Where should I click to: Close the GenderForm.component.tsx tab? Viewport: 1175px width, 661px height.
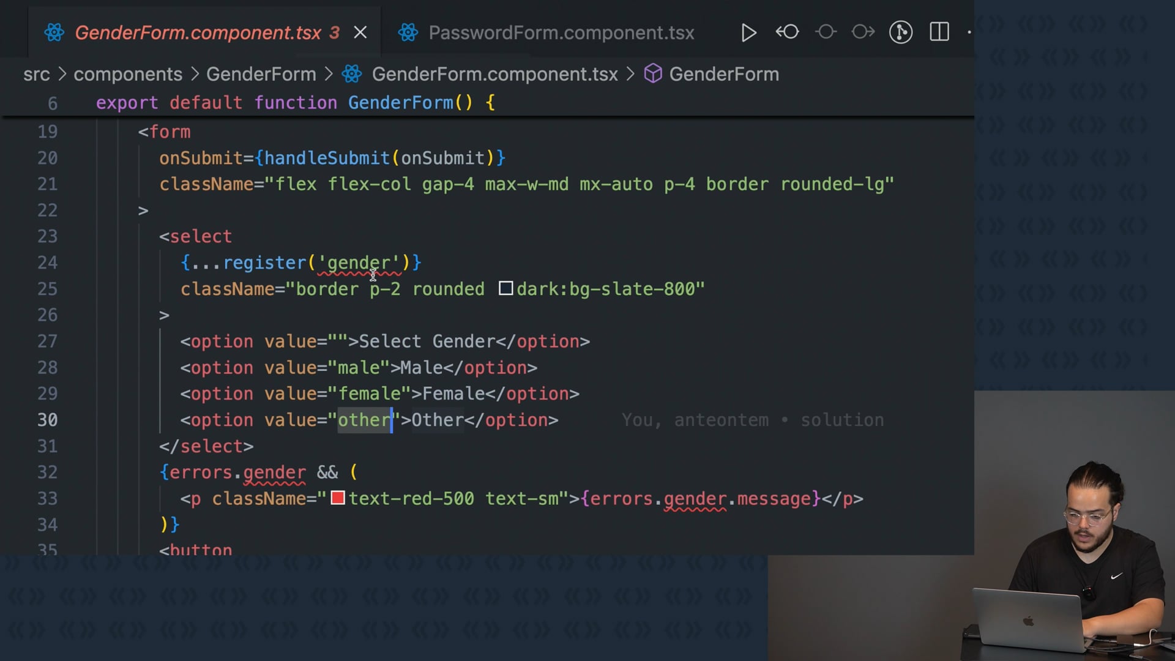[x=360, y=32]
